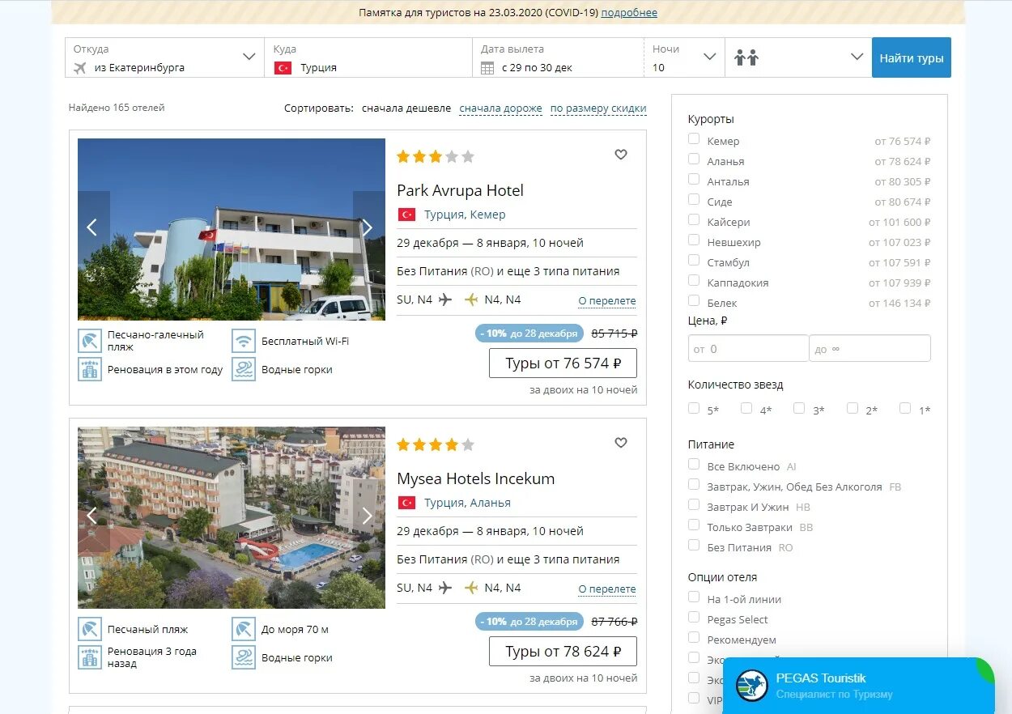Open the Куда destination selector
Screen dimensions: 1012x714
368,57
